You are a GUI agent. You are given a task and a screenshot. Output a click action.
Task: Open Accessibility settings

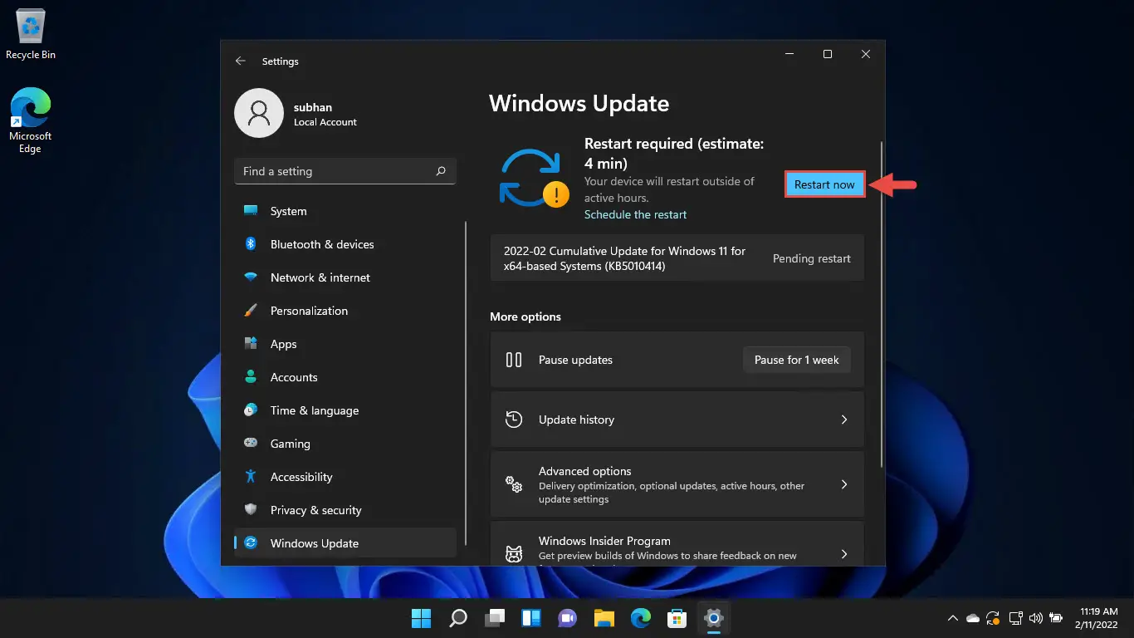(x=345, y=477)
